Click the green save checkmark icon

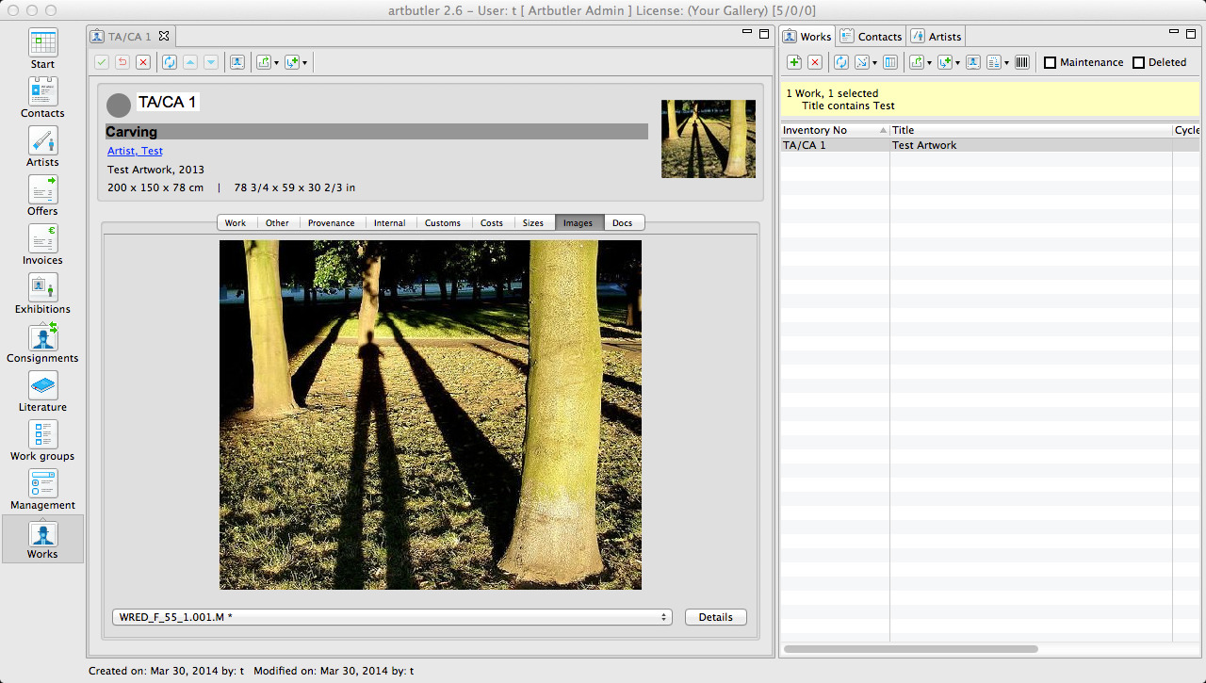click(102, 62)
